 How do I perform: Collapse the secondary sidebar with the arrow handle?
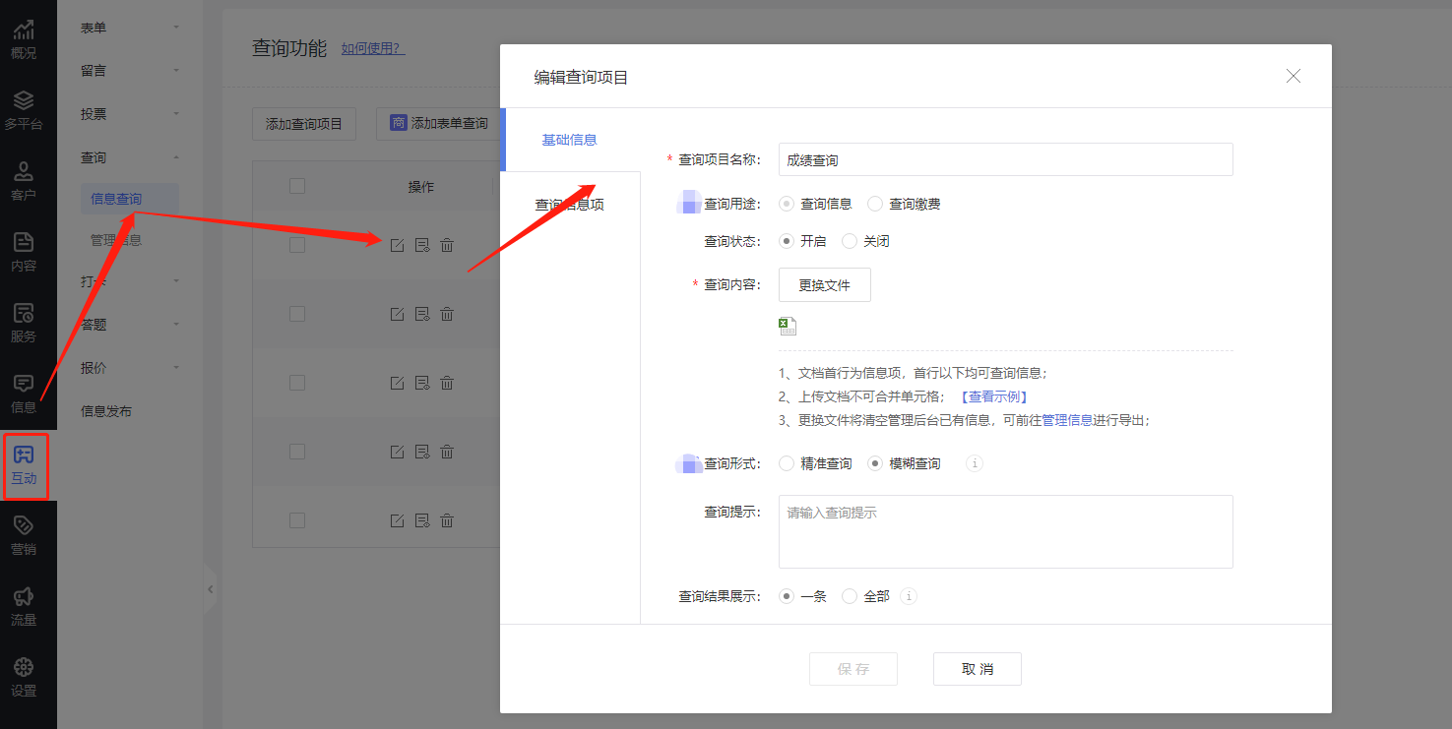(x=210, y=589)
